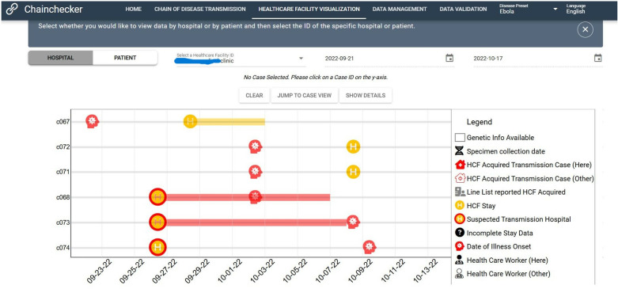Click c067 illness onset icon
The width and height of the screenshot is (618, 289).
pyautogui.click(x=93, y=121)
